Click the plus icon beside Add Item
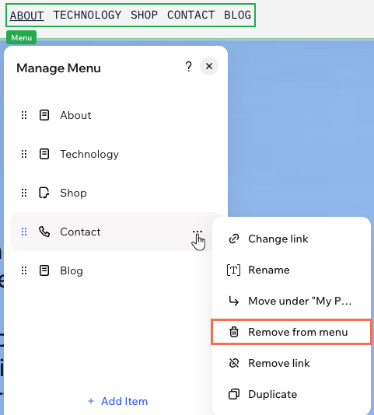This screenshot has width=374, height=415. tap(91, 401)
